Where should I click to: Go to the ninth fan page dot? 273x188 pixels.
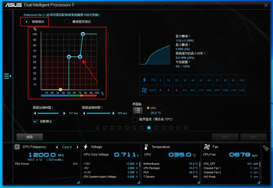pos(156,128)
